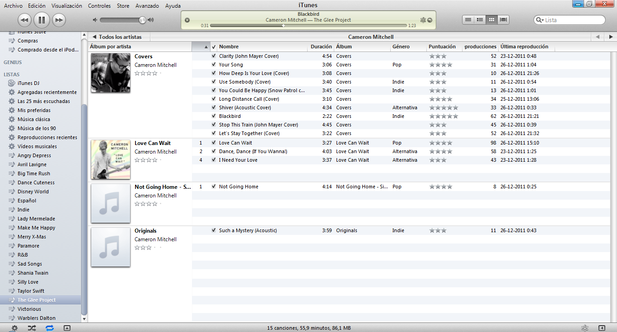Adjust the volume slider knob
This screenshot has height=332, width=617.
(143, 20)
